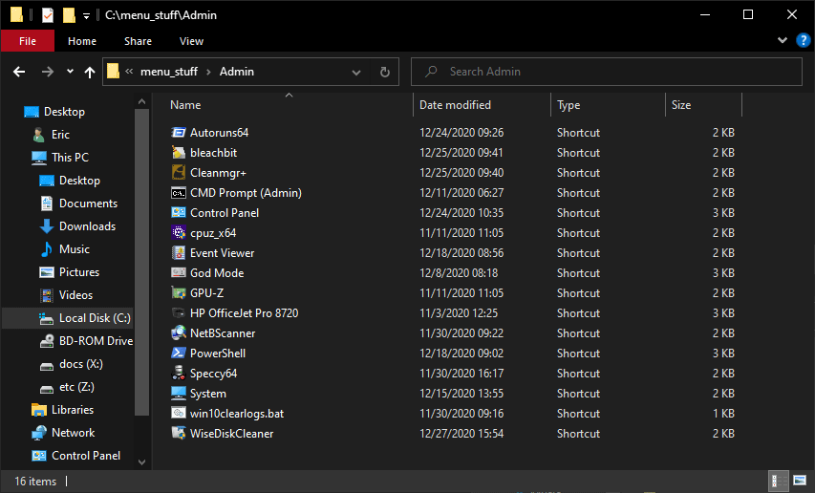Expand the address bar history dropdown
This screenshot has width=815, height=493.
click(356, 73)
